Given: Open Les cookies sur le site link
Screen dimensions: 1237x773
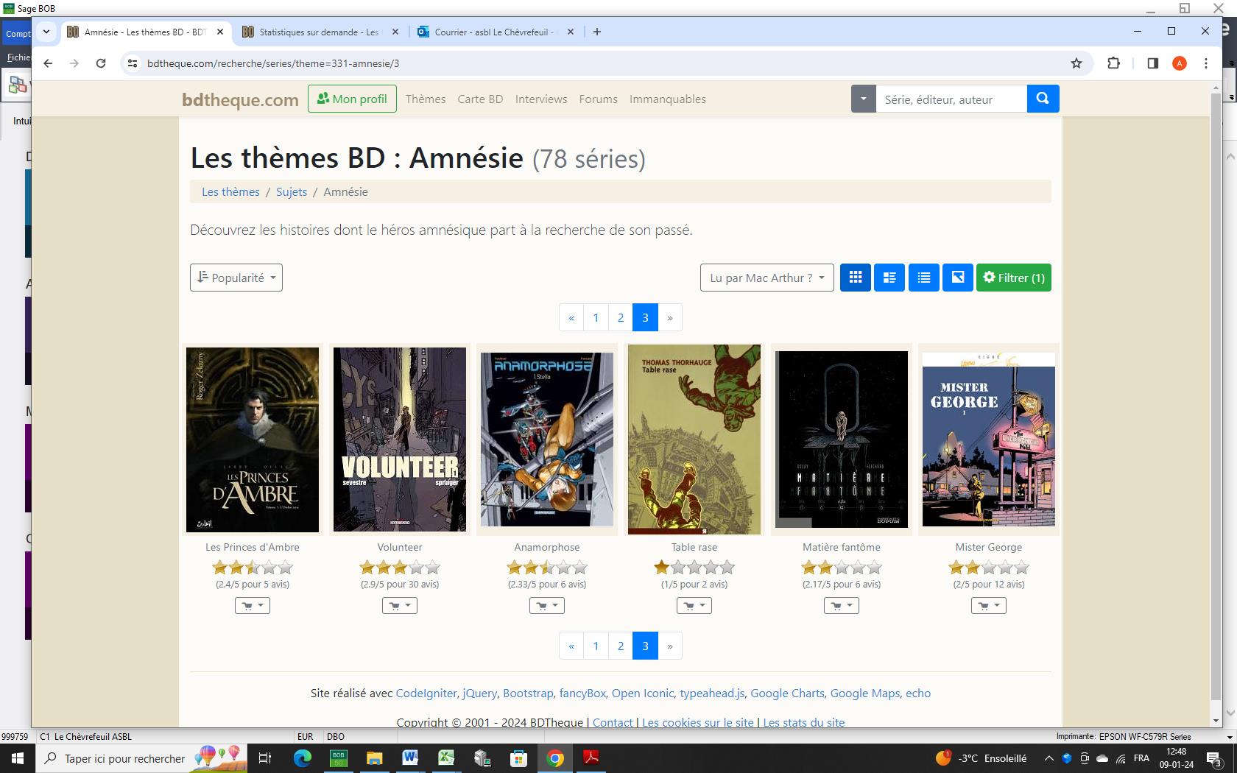Looking at the screenshot, I should (x=698, y=722).
